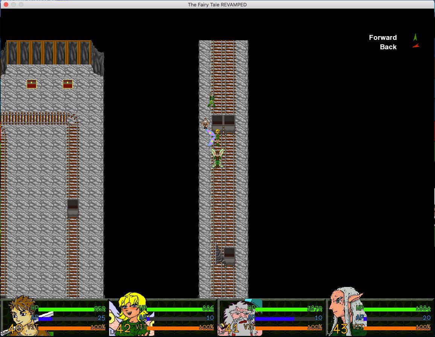The height and width of the screenshot is (337, 435).
Task: Open the left red treasure chest
Action: tap(32, 84)
